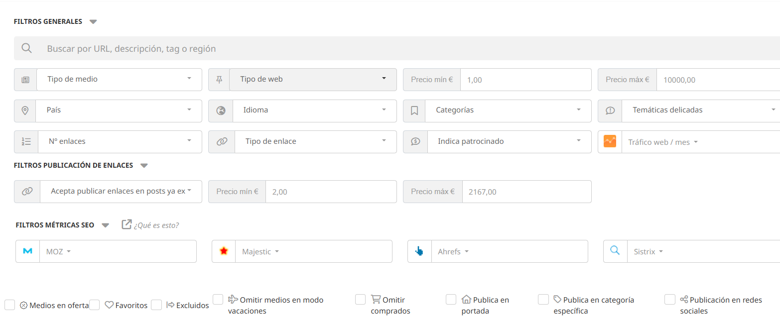Collapse the FILTROS GENERALES section
Image resolution: width=780 pixels, height=323 pixels.
pos(93,21)
